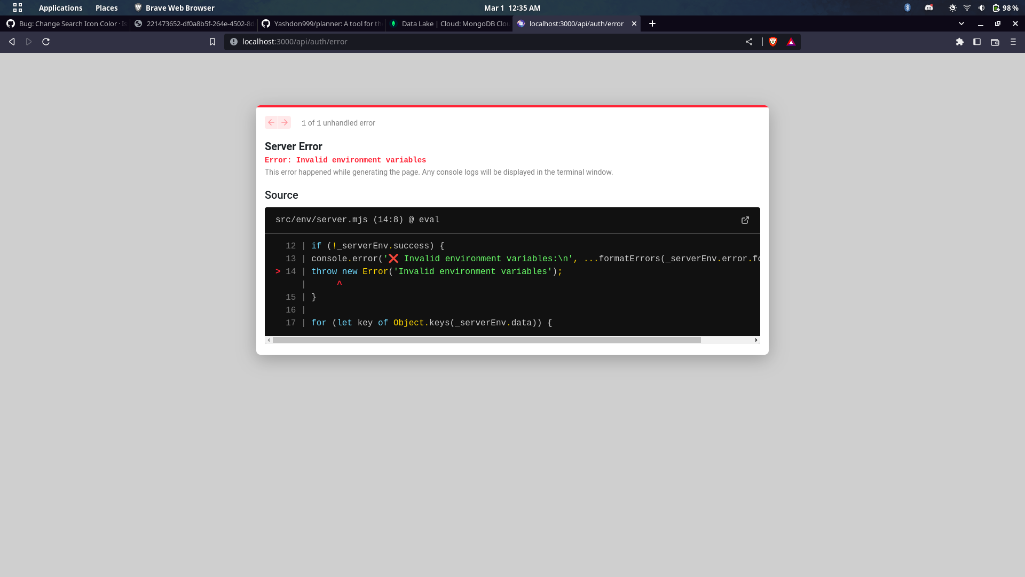
Task: Click the Brave Web Browser app menu
Action: pyautogui.click(x=175, y=8)
